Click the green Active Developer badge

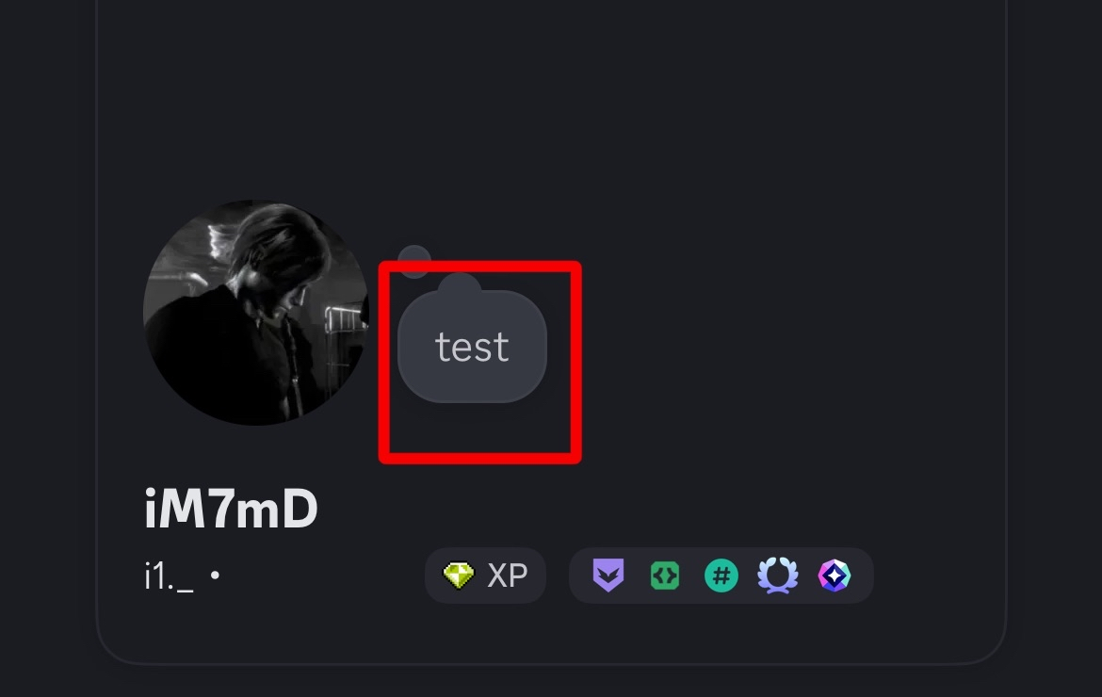[x=665, y=575]
